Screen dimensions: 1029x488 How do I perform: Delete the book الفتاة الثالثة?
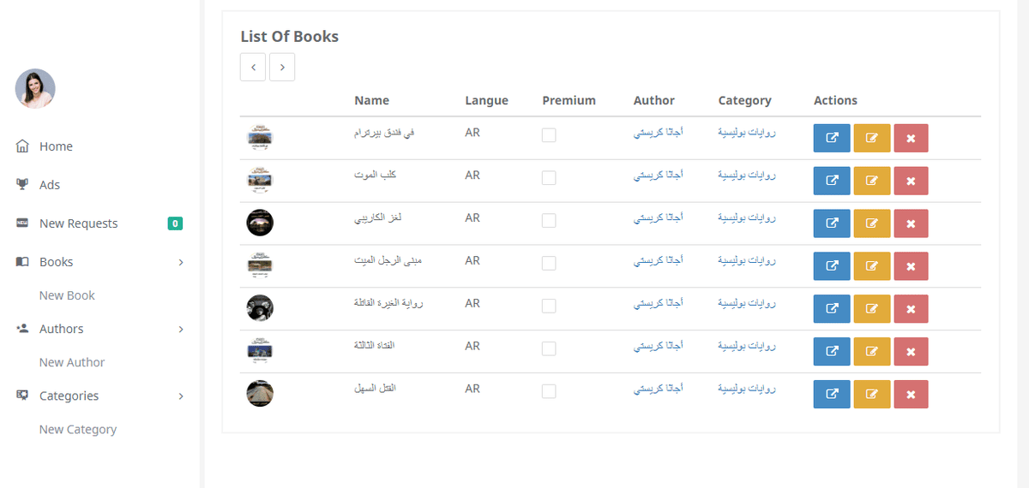click(911, 352)
